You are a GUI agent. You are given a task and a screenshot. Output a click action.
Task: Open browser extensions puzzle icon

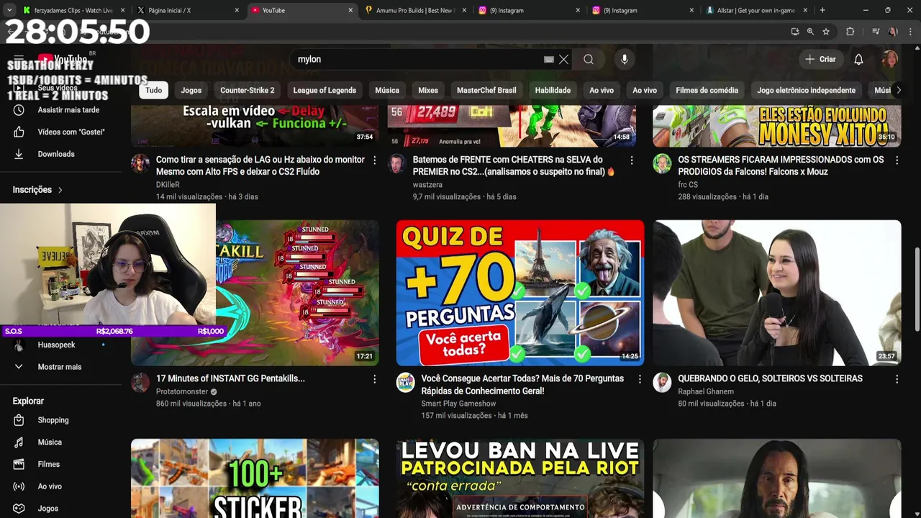850,32
